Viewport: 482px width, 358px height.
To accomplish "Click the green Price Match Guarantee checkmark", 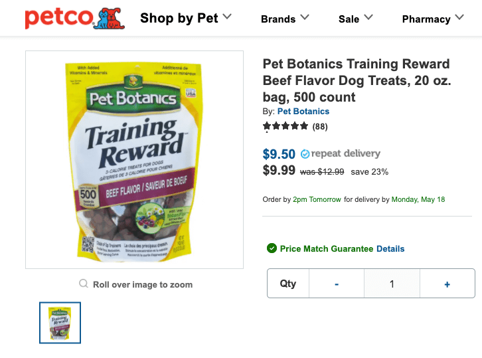I will click(272, 248).
